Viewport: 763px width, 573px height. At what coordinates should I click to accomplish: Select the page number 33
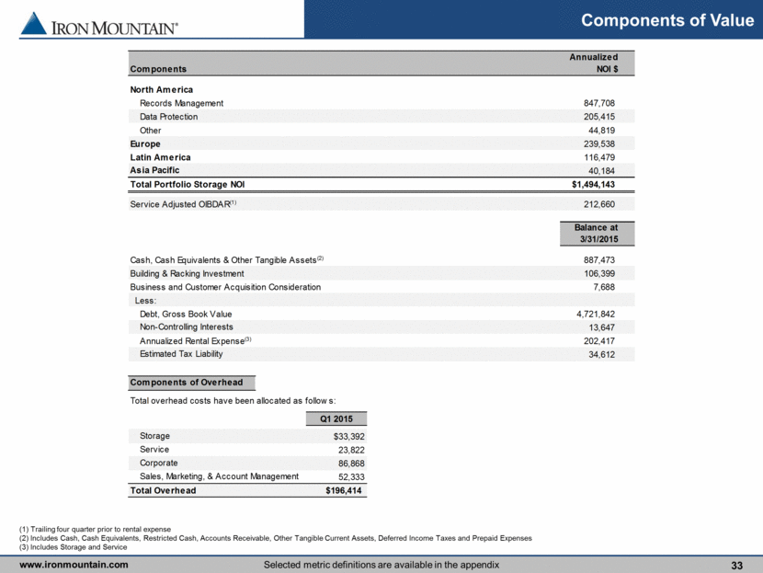pos(736,566)
